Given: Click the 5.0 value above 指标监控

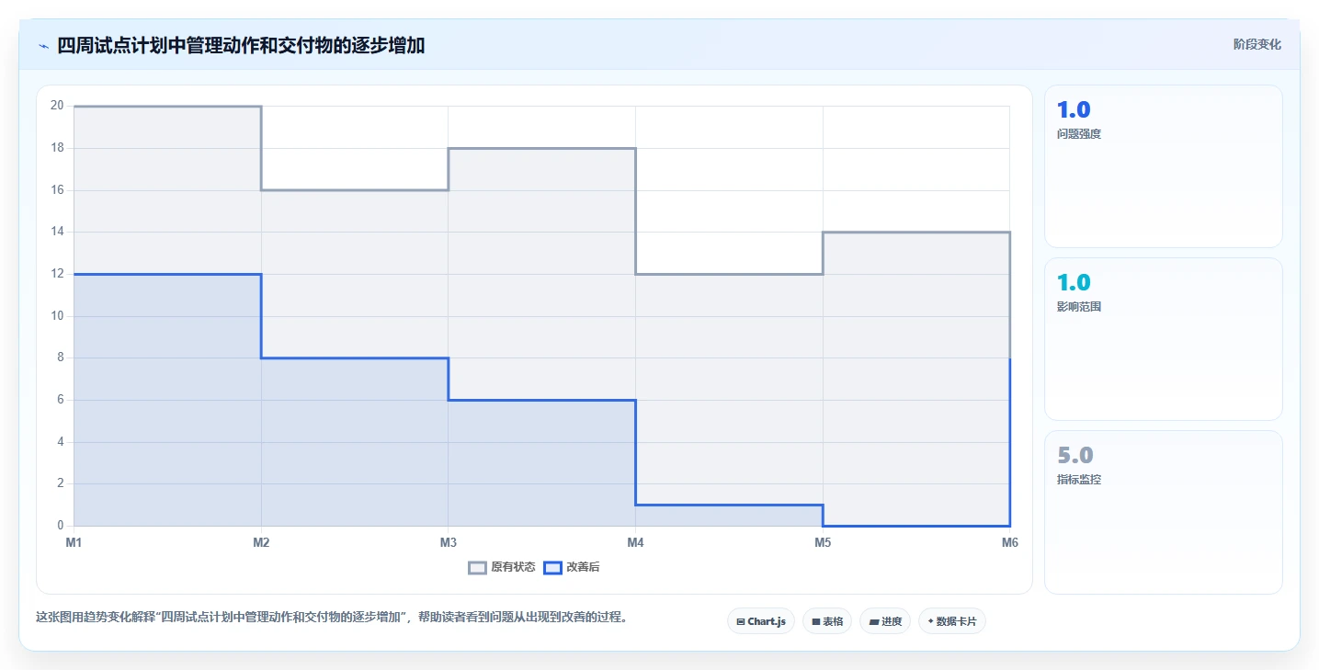Looking at the screenshot, I should pyautogui.click(x=1075, y=456).
